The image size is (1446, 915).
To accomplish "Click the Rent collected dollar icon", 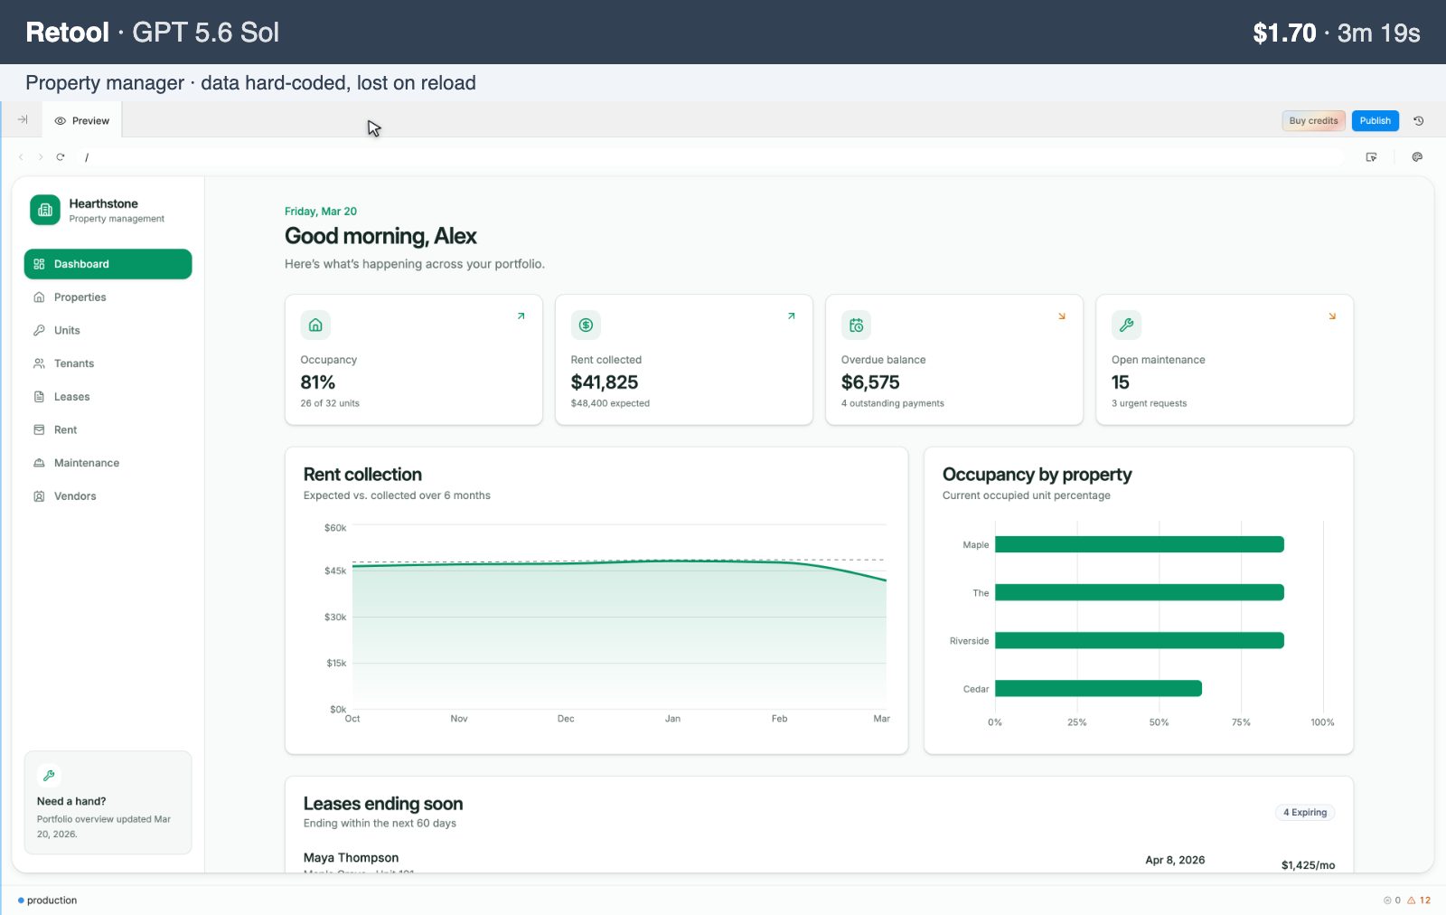I will tap(586, 325).
